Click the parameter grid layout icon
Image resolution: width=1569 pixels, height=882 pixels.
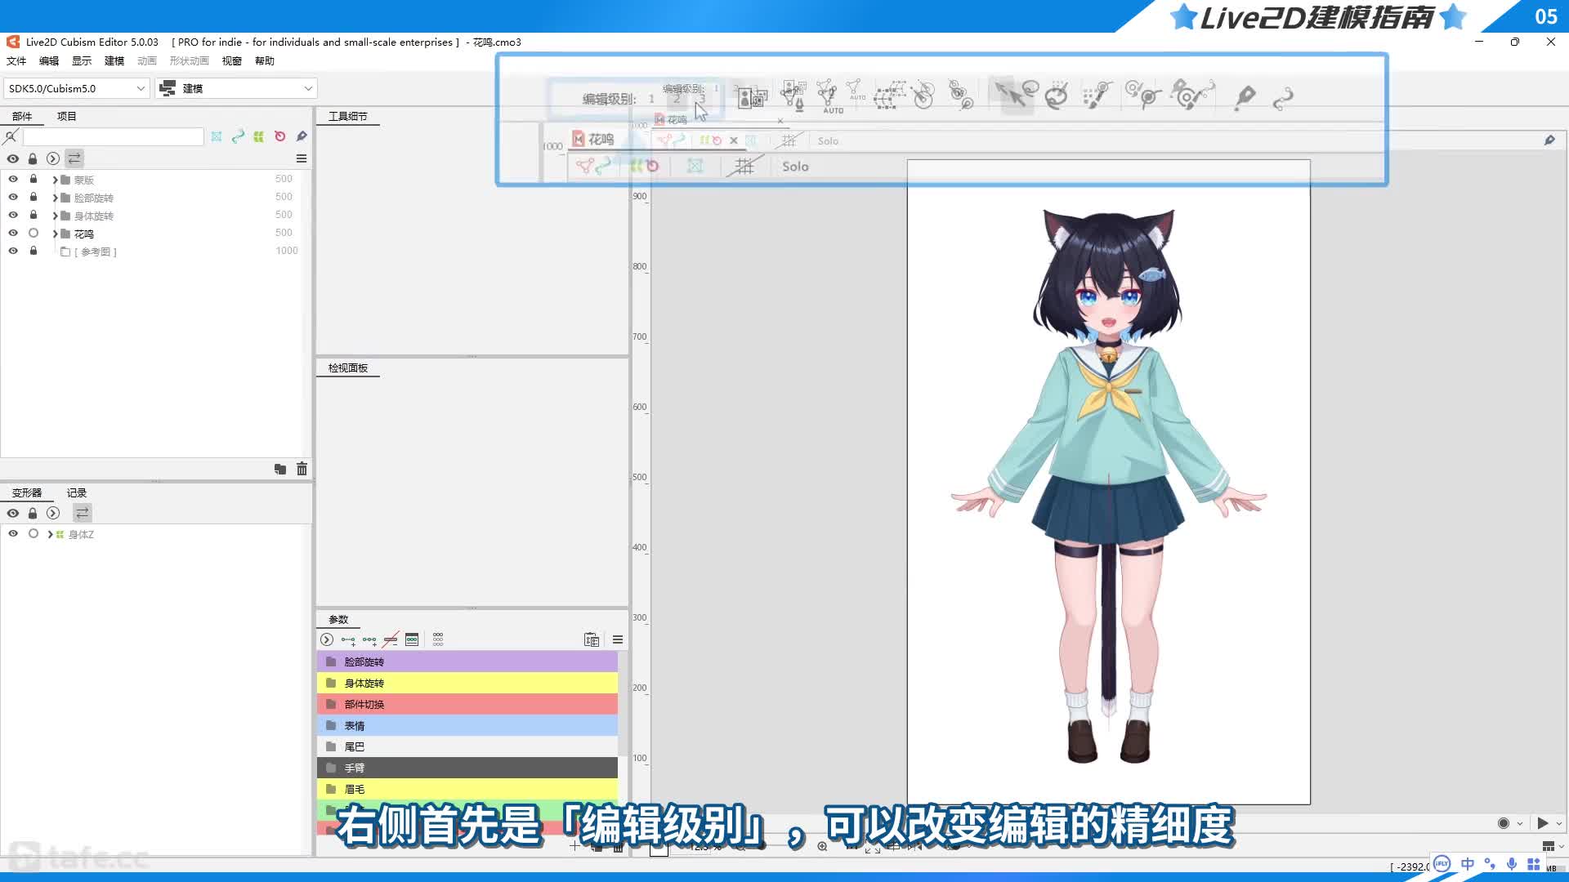point(438,639)
